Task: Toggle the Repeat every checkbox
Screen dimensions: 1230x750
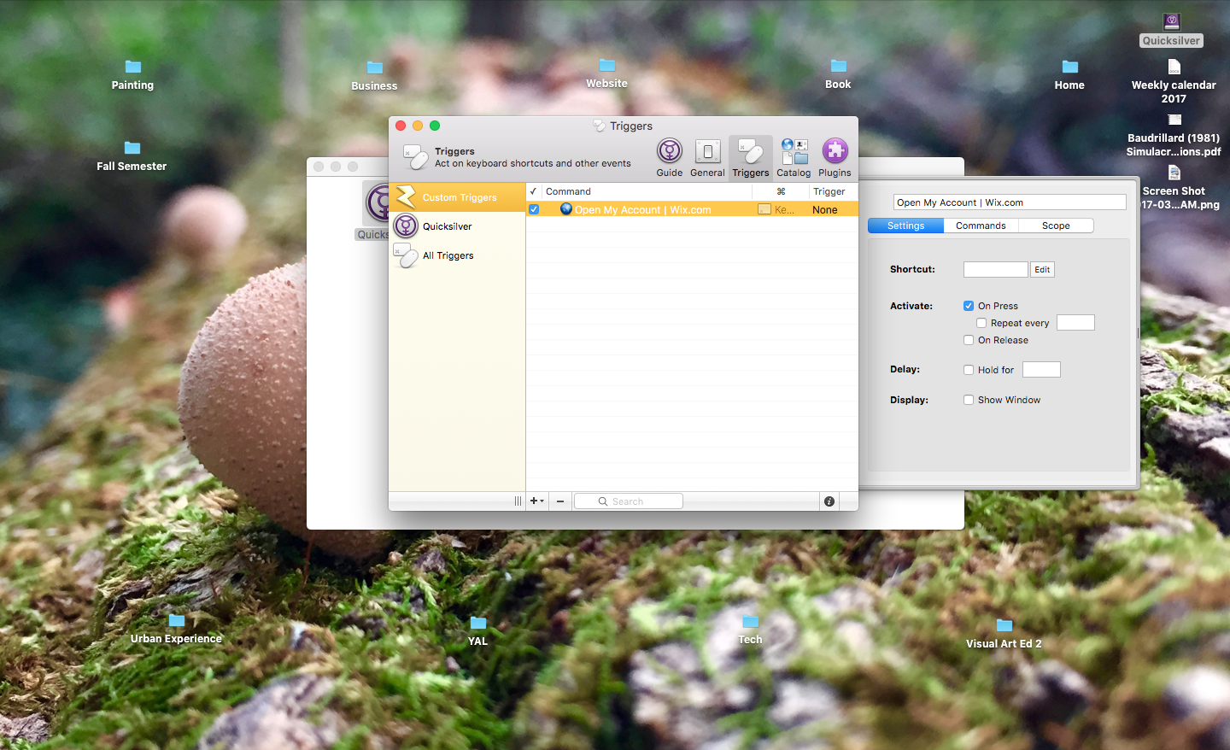Action: 981,323
